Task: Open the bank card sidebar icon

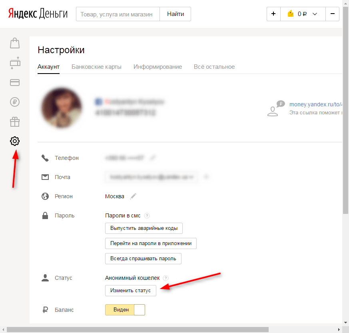Action: (15, 83)
